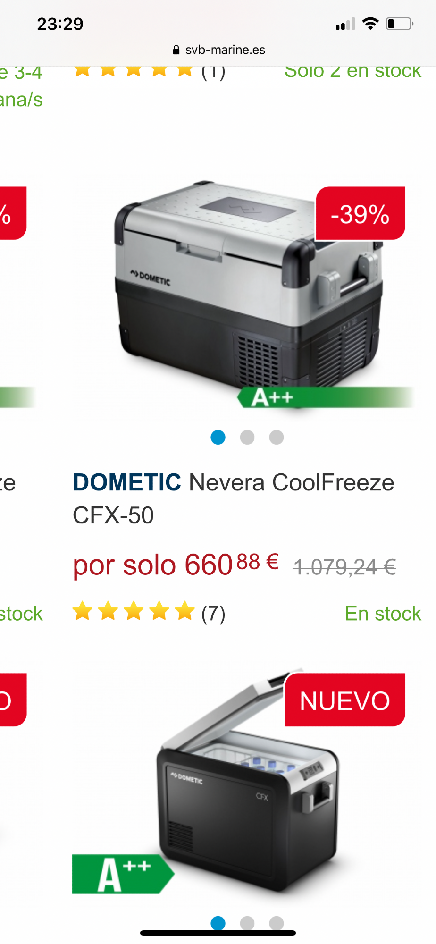
Task: Tap the -39% discount badge
Action: coord(360,213)
